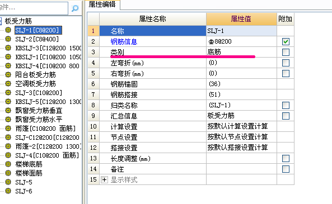This screenshot has height=204, width=332.
Task: Click the 属性值 column header
Action: point(241,19)
